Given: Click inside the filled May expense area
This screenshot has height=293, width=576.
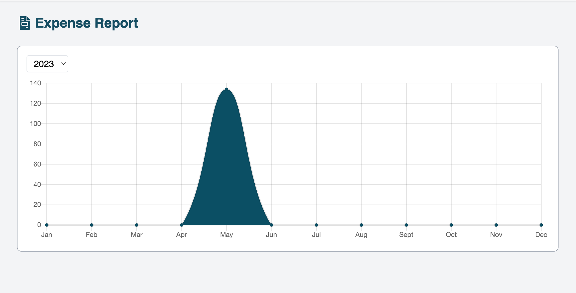Looking at the screenshot, I should (x=227, y=169).
